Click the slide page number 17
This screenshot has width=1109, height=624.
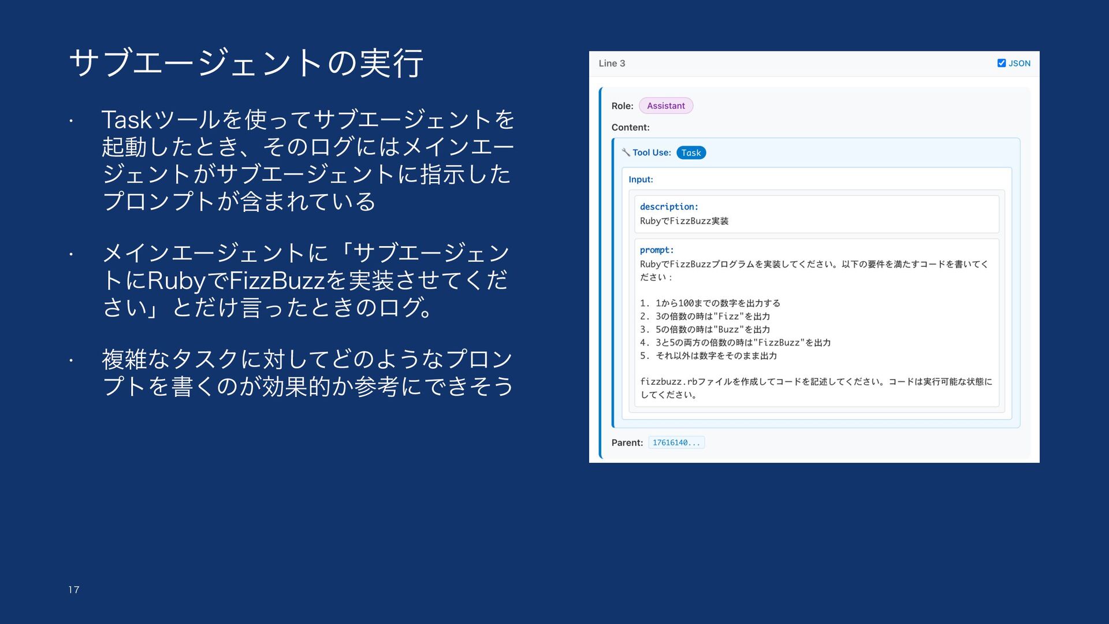coord(74,590)
